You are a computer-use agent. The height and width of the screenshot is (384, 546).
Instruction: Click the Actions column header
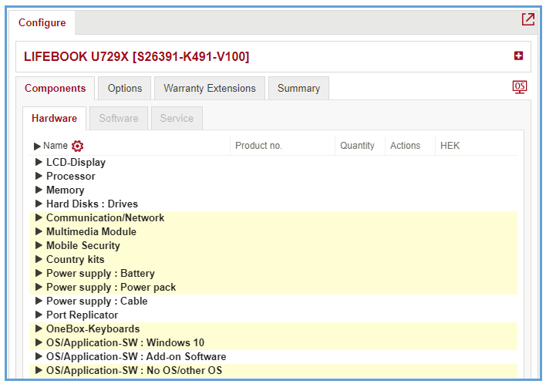click(x=405, y=146)
